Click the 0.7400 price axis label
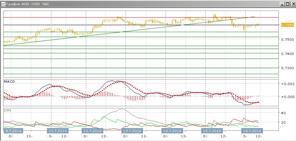 (287, 54)
